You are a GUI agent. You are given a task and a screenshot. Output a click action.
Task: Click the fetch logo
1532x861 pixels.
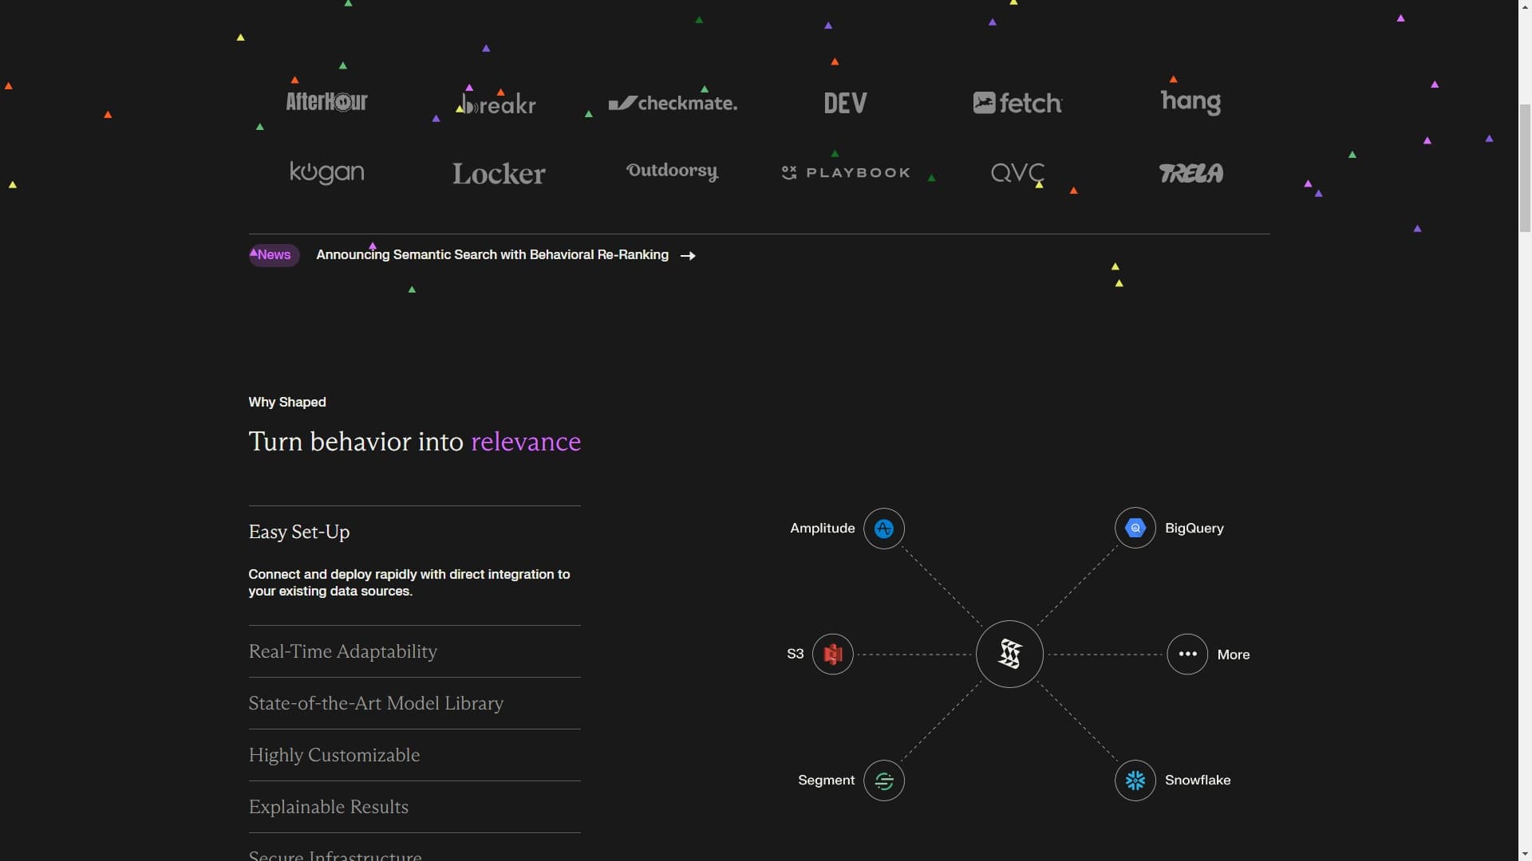click(x=1017, y=103)
